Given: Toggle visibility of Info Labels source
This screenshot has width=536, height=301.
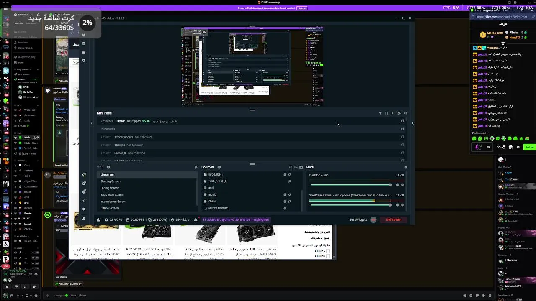Looking at the screenshot, I should 289,175.
